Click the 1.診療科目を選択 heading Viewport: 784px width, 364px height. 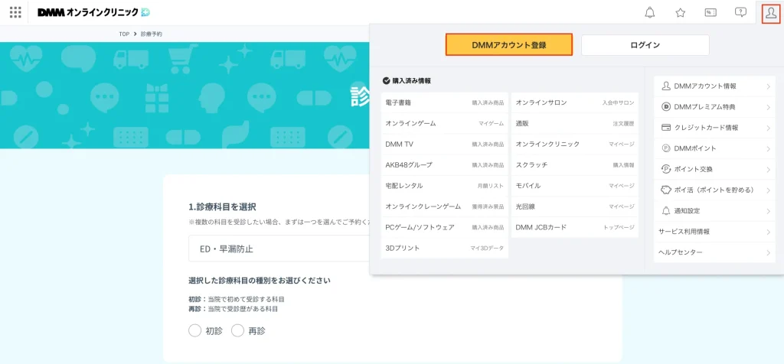[x=223, y=206]
